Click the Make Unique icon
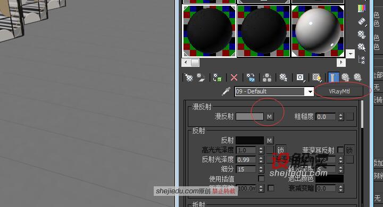 [267, 77]
